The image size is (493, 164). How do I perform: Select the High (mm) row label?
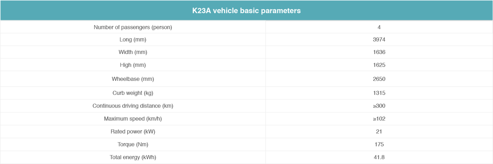133,65
